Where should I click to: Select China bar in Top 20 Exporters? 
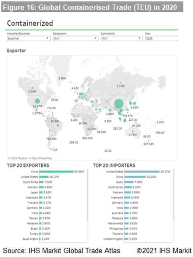click(x=56, y=172)
